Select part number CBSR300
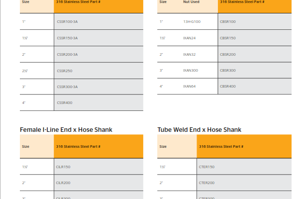This screenshot has height=199, width=305. pyautogui.click(x=228, y=70)
